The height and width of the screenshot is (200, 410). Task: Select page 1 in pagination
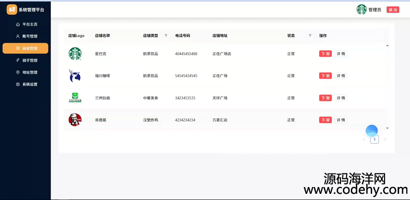[x=374, y=139]
